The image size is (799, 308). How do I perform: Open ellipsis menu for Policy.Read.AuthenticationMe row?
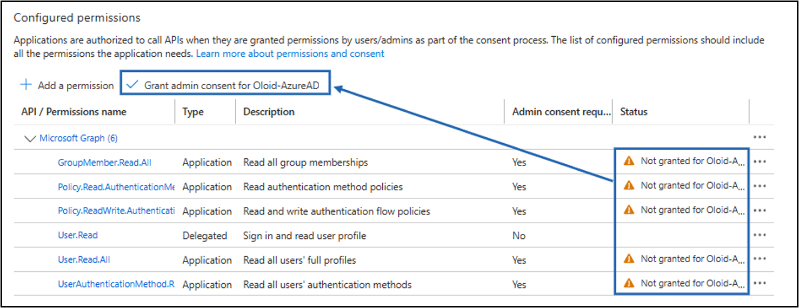tap(760, 186)
